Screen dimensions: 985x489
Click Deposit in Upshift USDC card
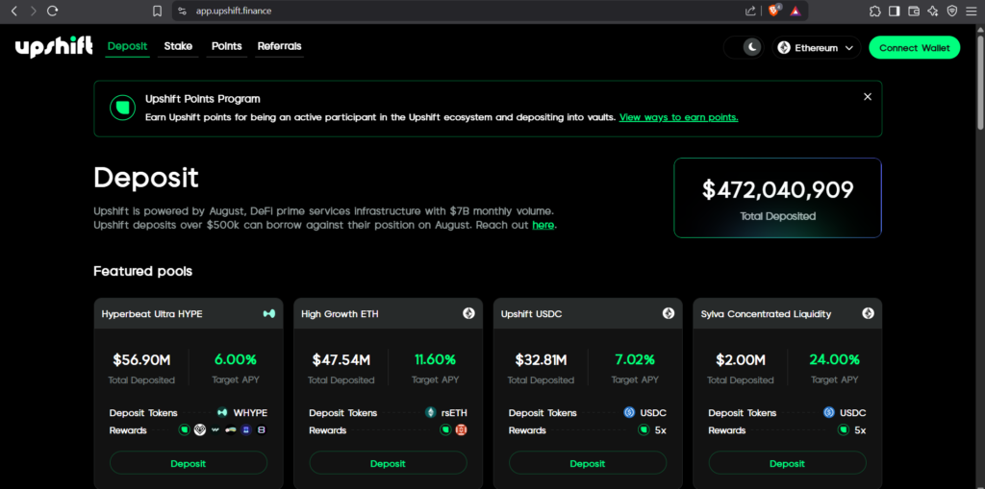coord(588,463)
